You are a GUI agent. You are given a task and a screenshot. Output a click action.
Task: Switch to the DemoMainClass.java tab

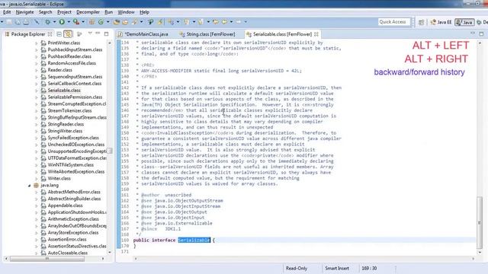[x=143, y=34]
